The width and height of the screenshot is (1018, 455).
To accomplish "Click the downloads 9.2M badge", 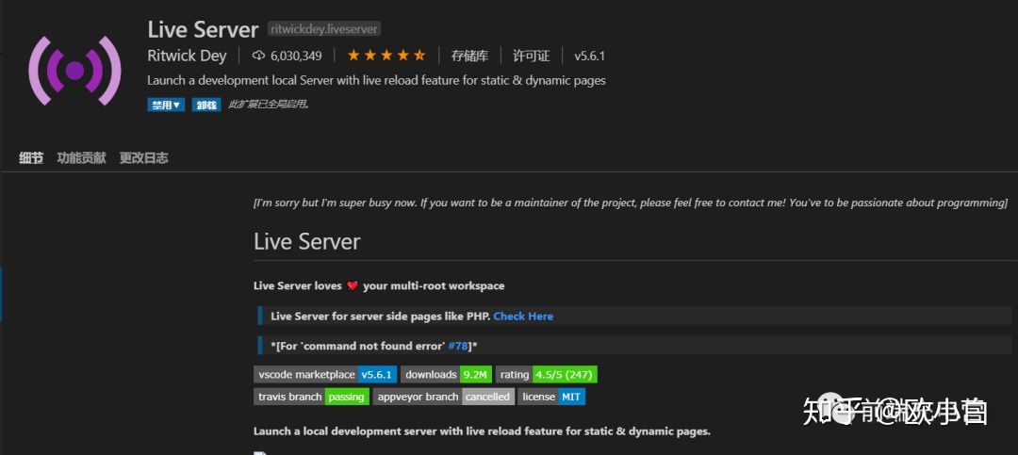I will tap(446, 375).
